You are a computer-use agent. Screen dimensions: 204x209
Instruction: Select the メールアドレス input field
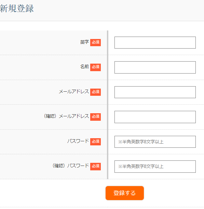(x=155, y=92)
